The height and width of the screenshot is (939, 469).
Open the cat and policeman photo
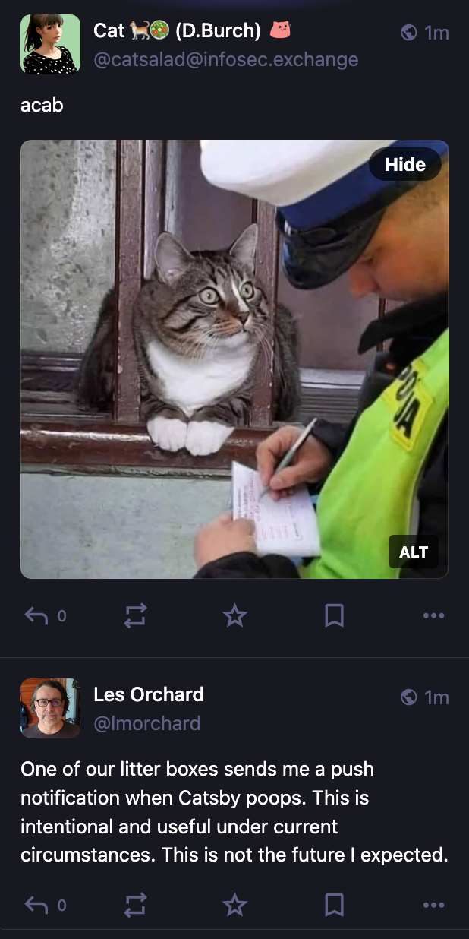tap(234, 359)
